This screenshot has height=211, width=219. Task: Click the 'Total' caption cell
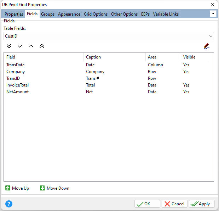click(90, 85)
